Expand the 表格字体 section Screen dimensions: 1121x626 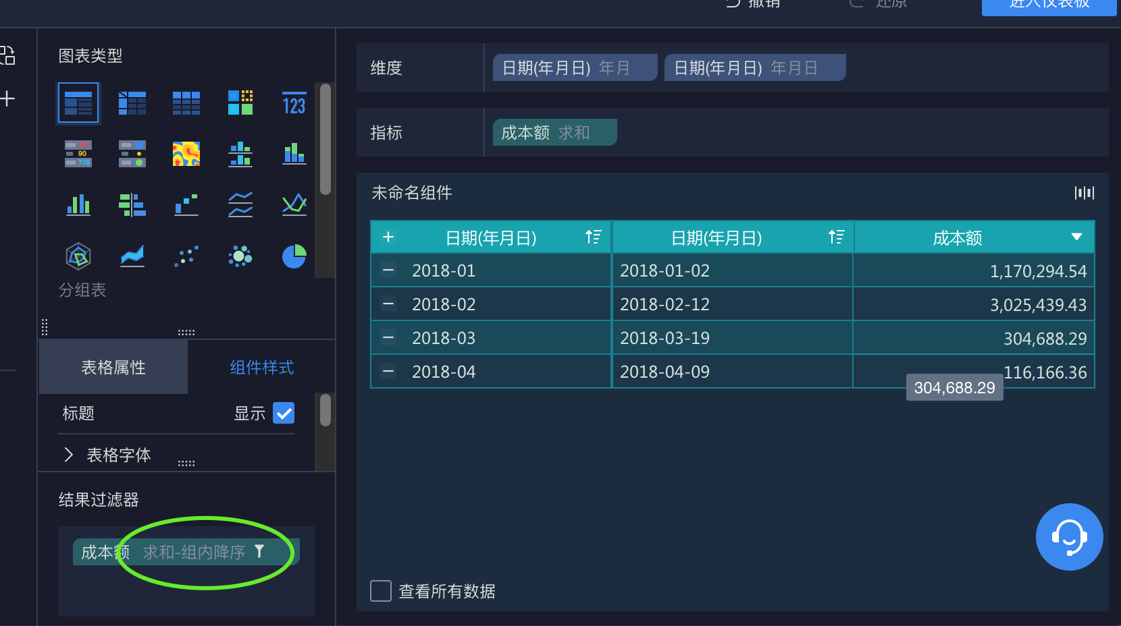coord(69,455)
